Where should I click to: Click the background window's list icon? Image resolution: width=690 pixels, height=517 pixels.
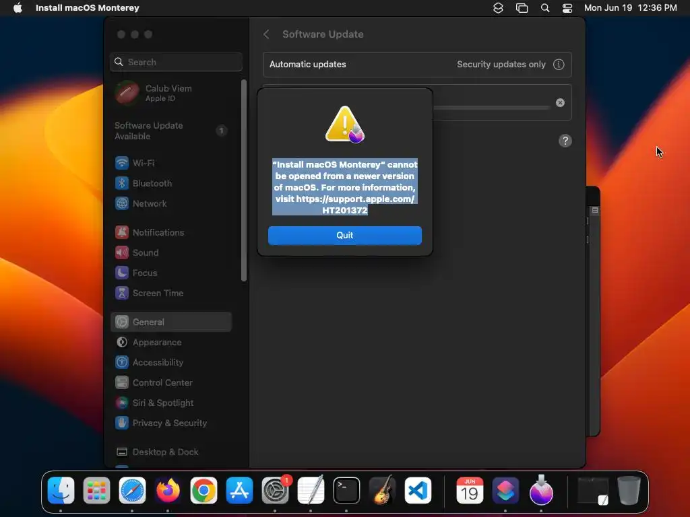(594, 211)
